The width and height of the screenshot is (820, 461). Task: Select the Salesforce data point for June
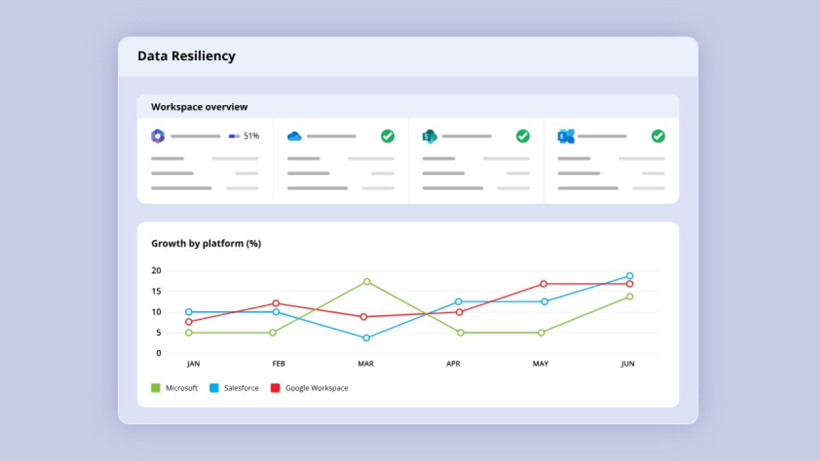(629, 276)
